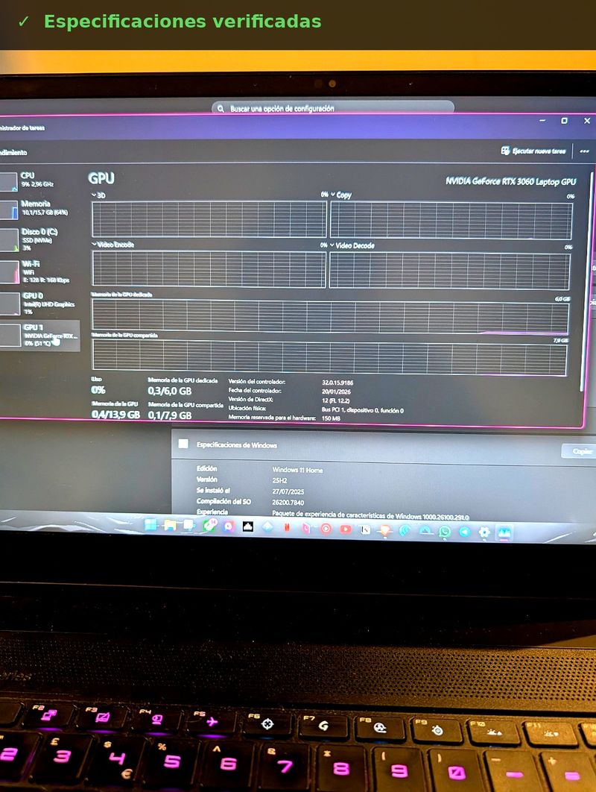Open the Video Encode graph dropdown

coord(94,245)
